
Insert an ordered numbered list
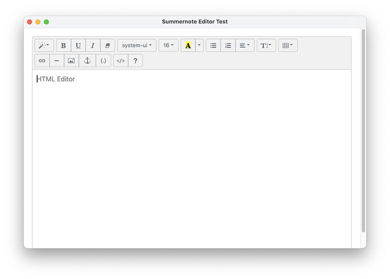pos(228,46)
